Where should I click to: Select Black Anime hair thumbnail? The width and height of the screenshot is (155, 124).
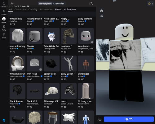click(17, 91)
